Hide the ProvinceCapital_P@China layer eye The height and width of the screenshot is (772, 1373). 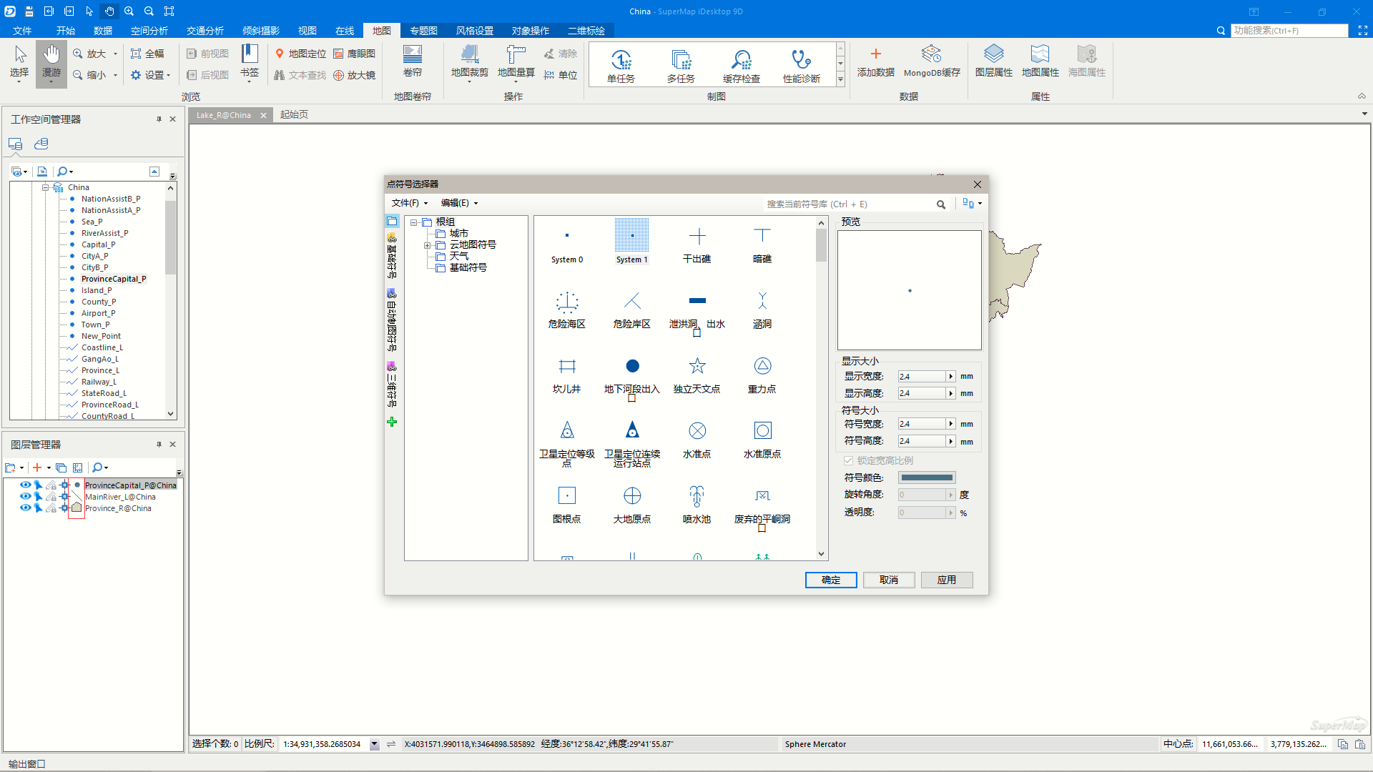tap(25, 485)
